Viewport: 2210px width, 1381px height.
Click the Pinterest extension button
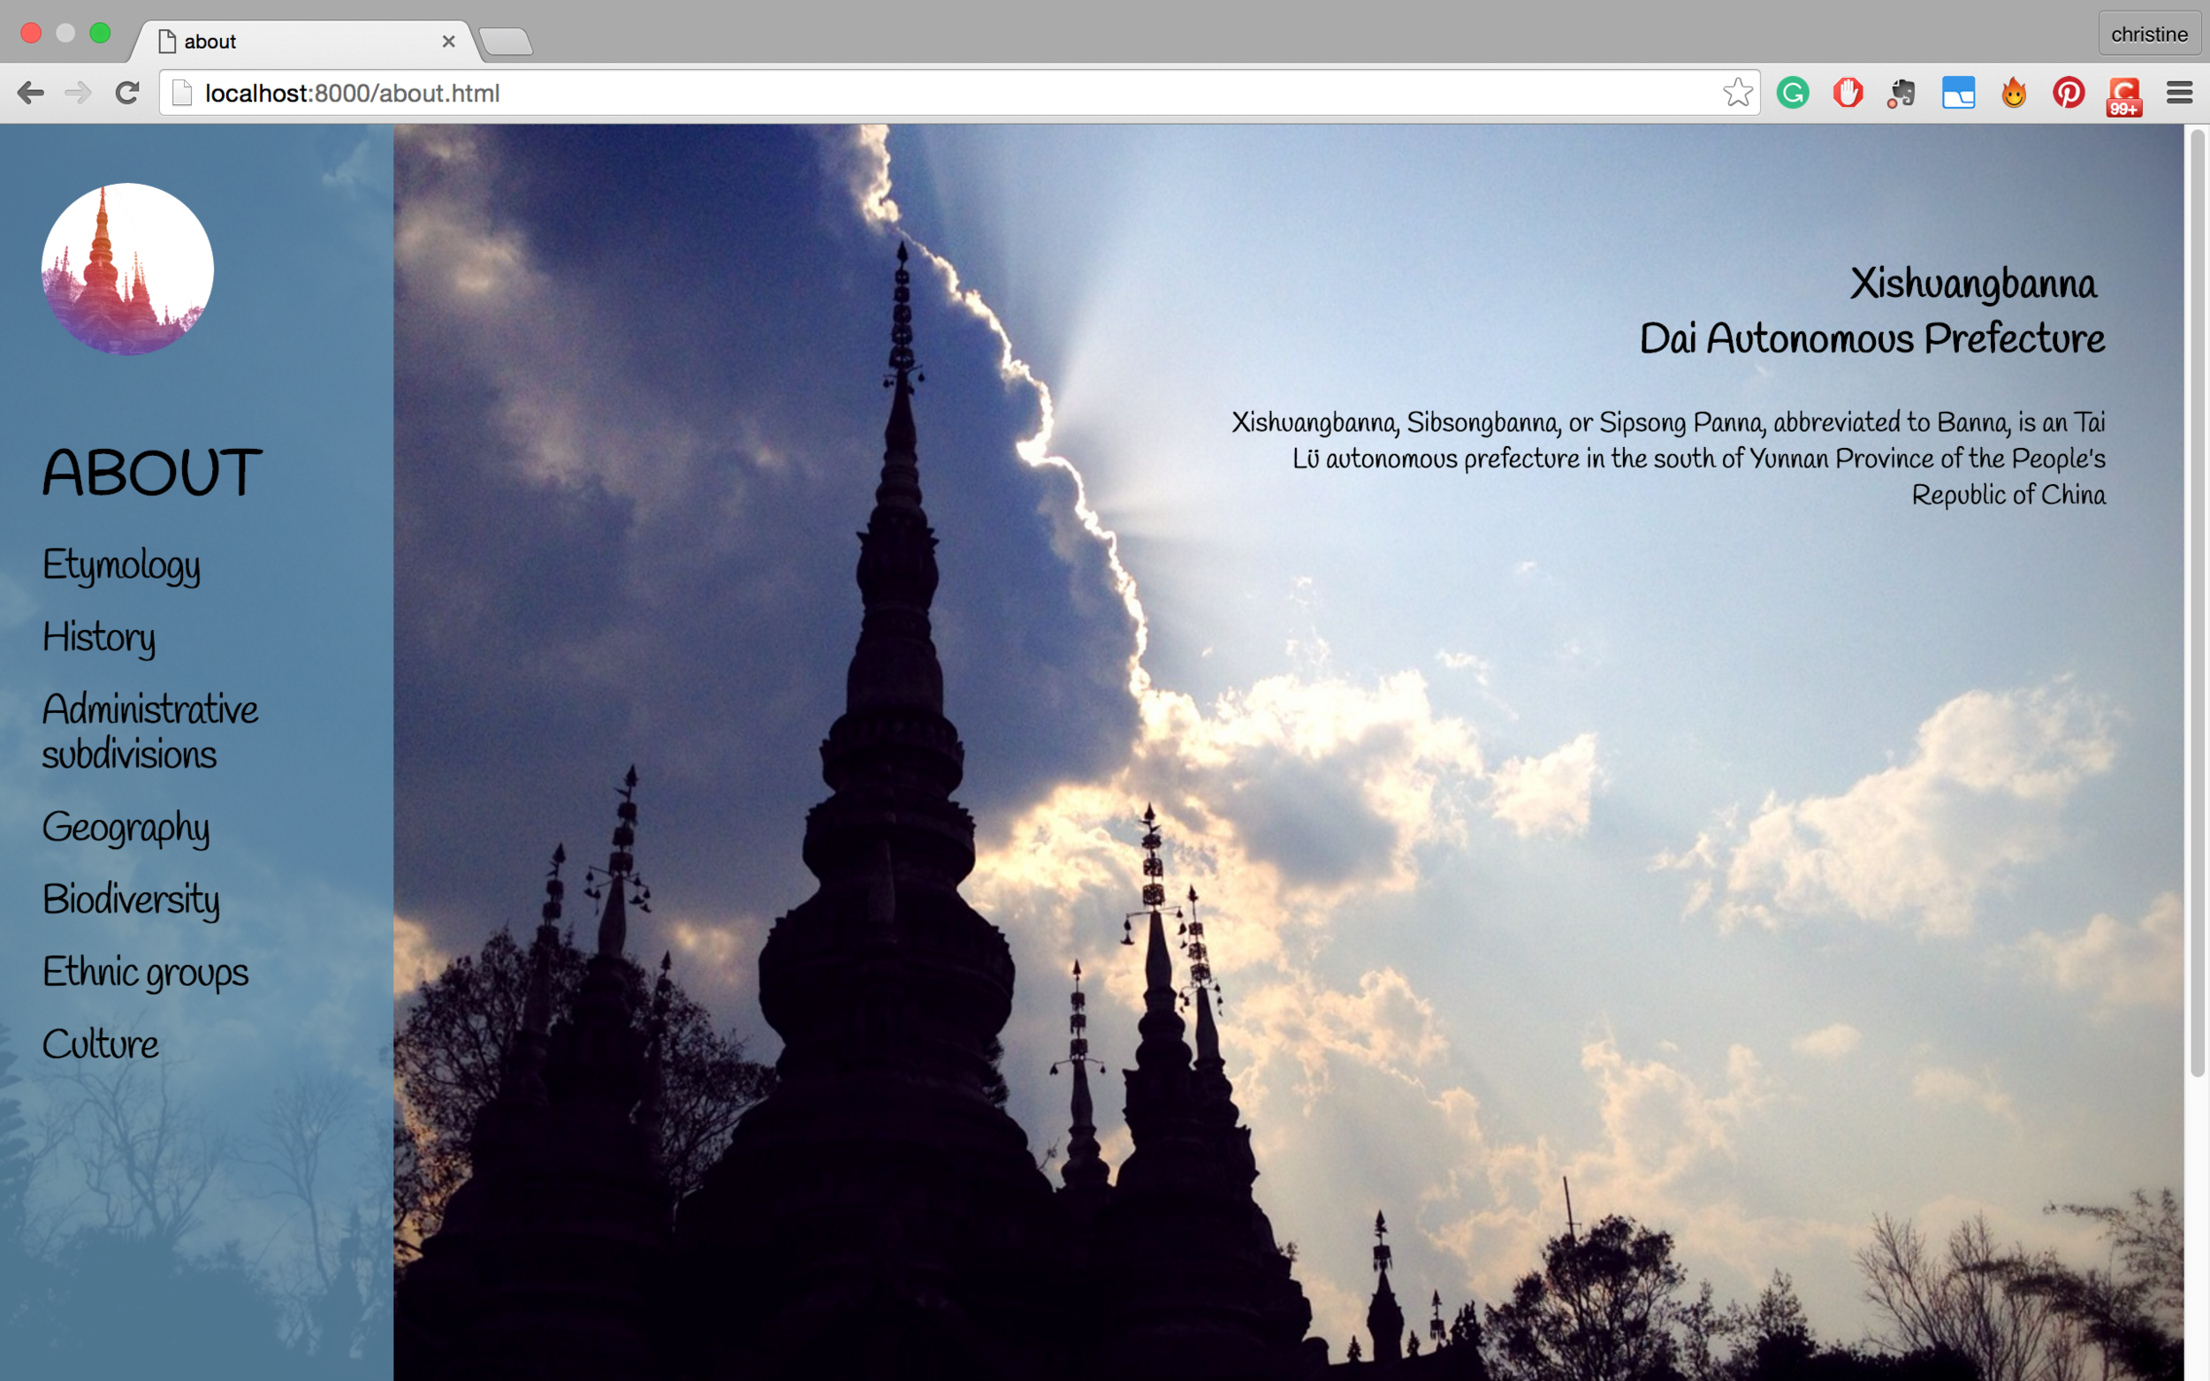[x=2069, y=93]
